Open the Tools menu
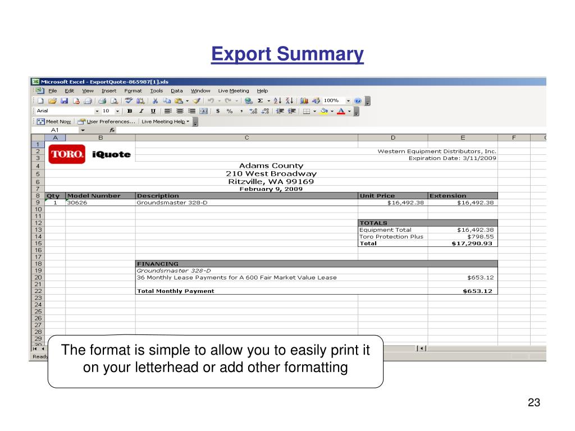 tap(157, 91)
